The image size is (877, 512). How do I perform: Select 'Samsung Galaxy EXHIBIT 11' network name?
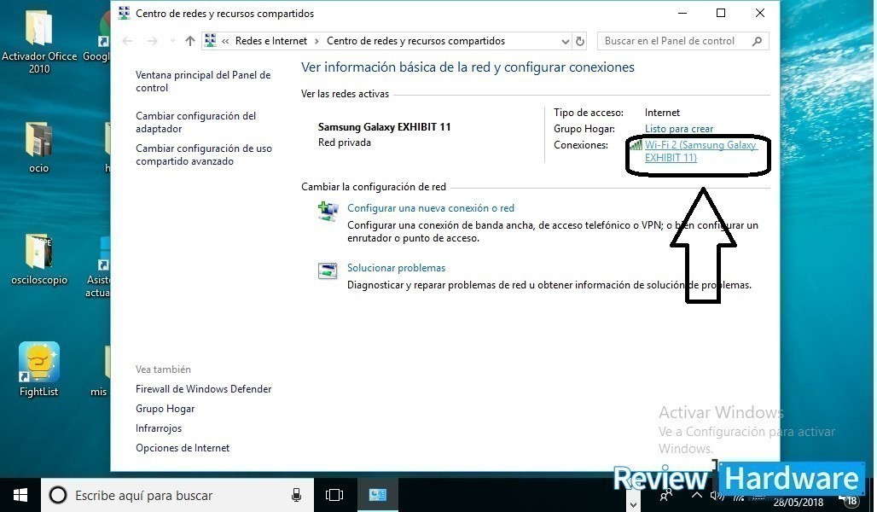coord(384,127)
